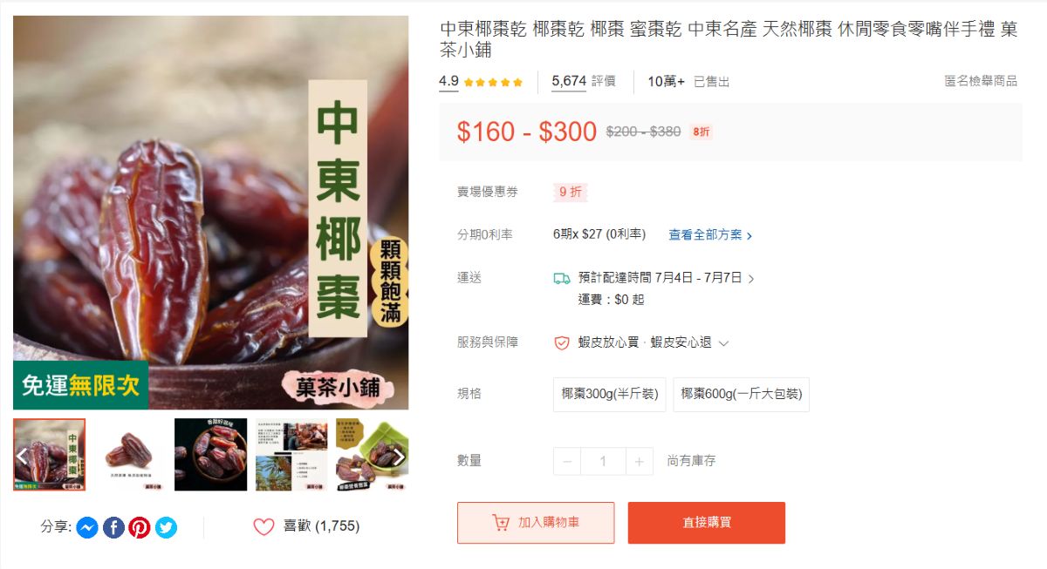Share product via Messenger icon
The width and height of the screenshot is (1047, 569).
pyautogui.click(x=87, y=527)
